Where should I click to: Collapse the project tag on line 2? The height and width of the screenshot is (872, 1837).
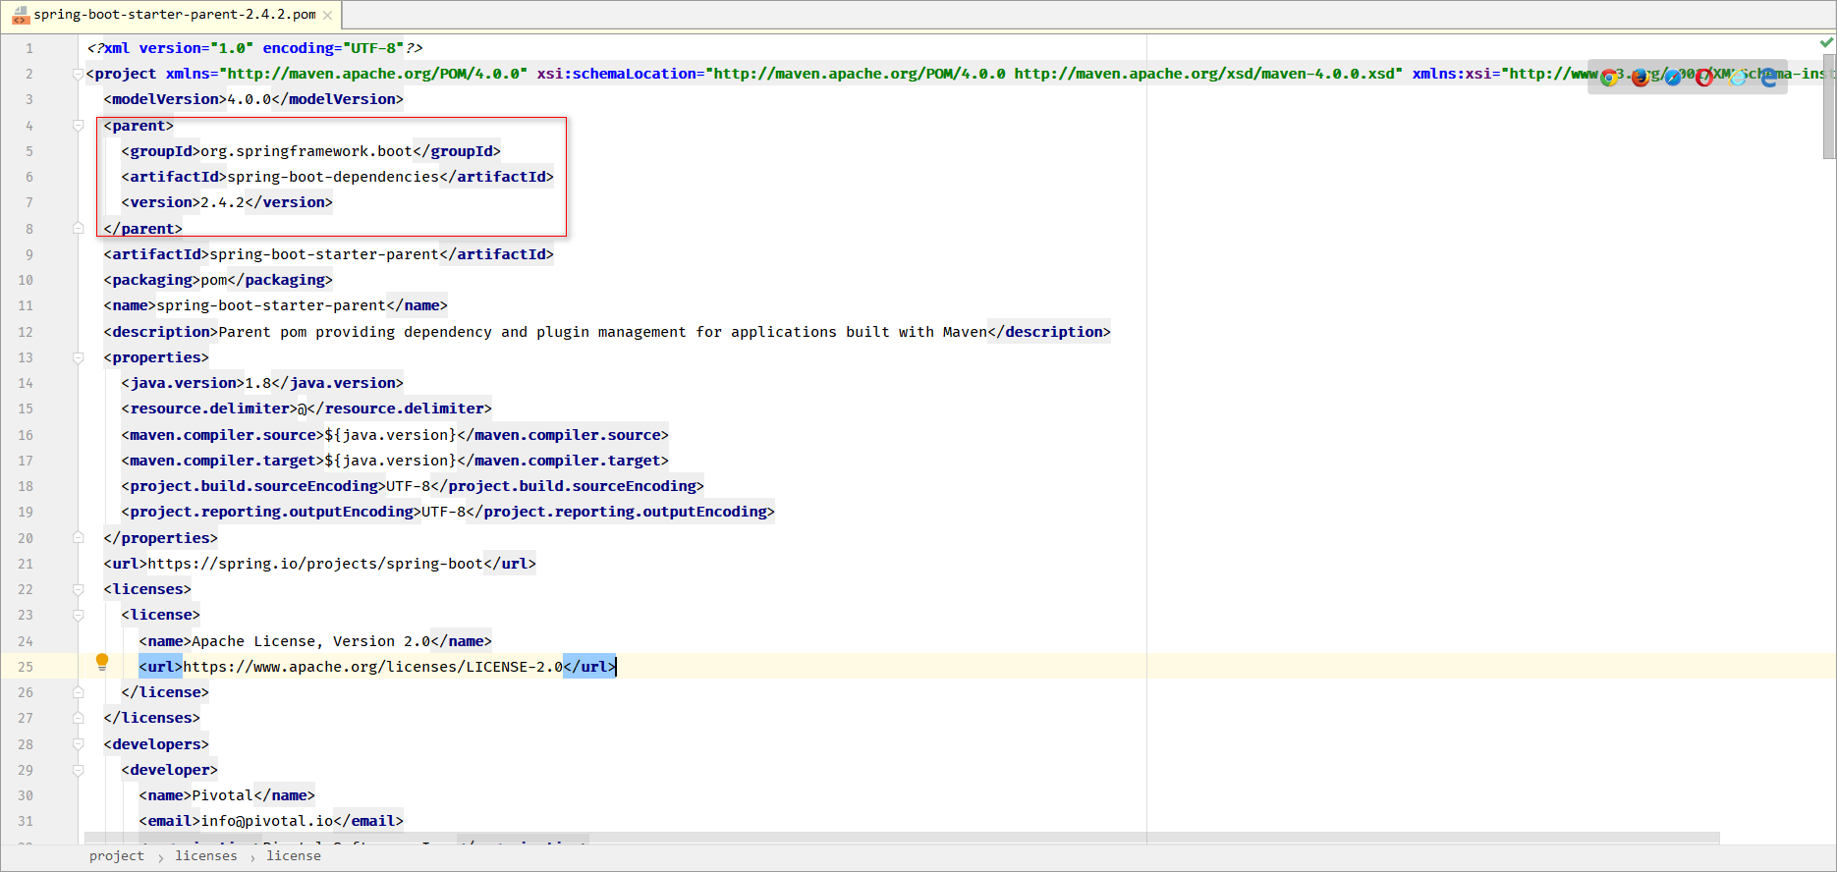click(78, 75)
